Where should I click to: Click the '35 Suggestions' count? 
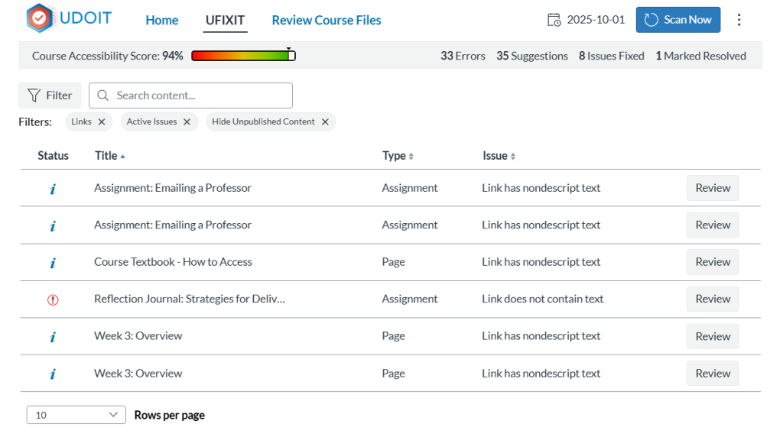coord(532,56)
